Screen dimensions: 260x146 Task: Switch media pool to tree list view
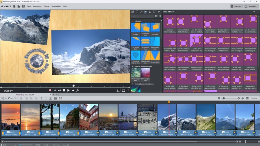(x=160, y=16)
